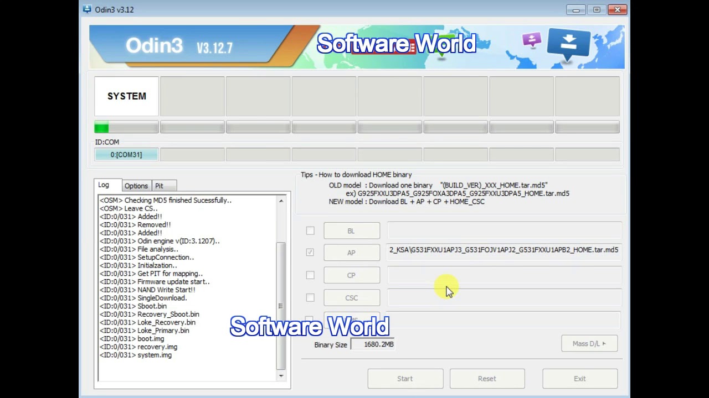Click the 'Binary Size' label
The image size is (709, 398).
(331, 344)
